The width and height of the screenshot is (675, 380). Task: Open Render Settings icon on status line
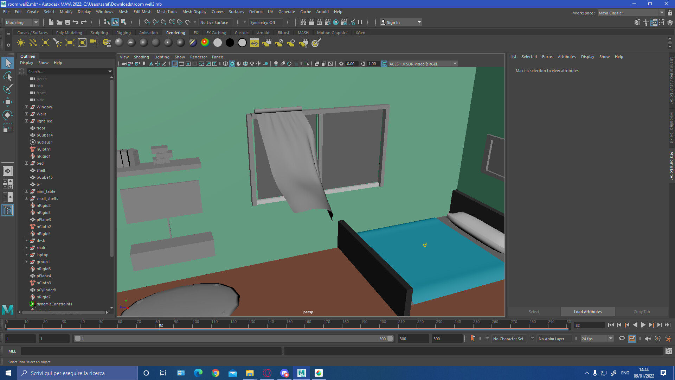point(328,22)
